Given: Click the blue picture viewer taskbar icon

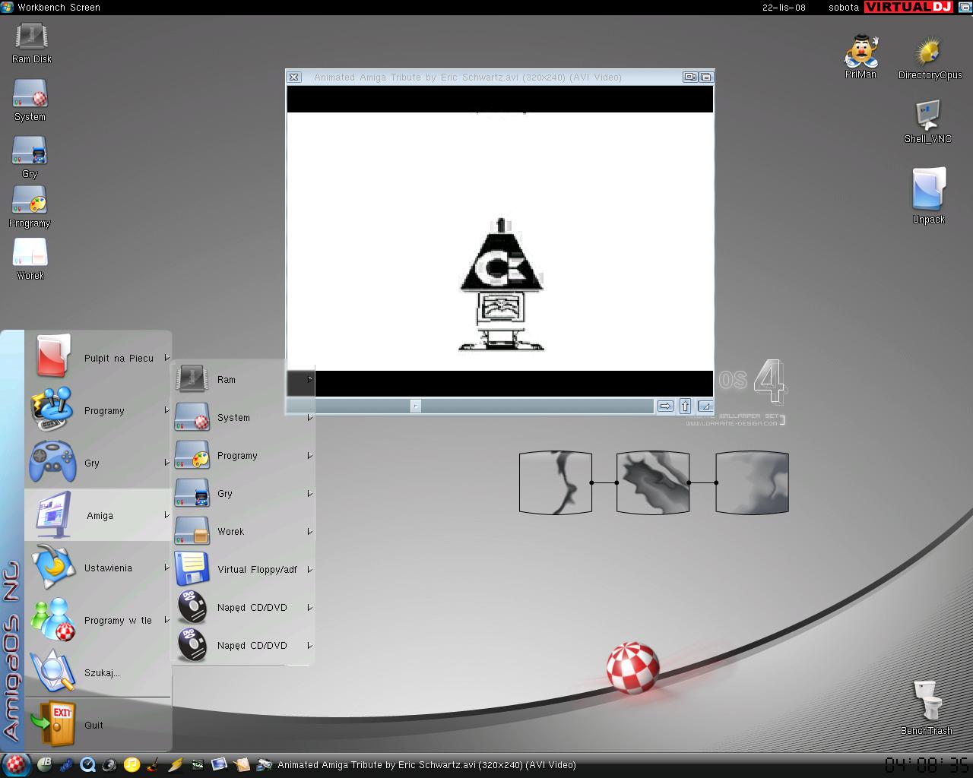Looking at the screenshot, I should pyautogui.click(x=220, y=765).
